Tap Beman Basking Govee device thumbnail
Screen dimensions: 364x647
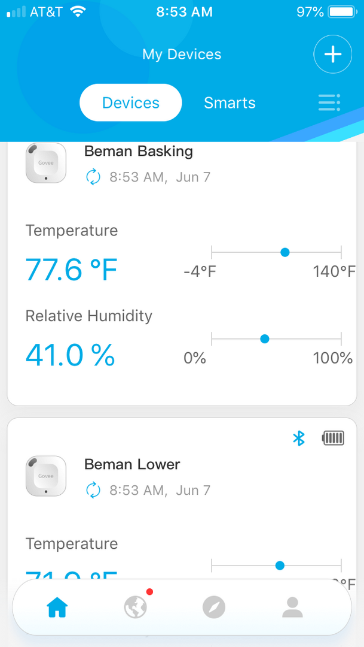click(46, 163)
